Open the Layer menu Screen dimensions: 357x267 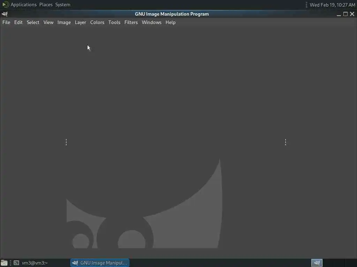pos(81,22)
